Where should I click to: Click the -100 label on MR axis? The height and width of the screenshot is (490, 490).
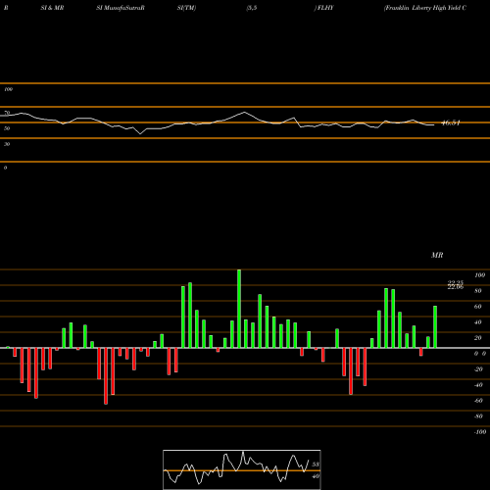(x=480, y=432)
